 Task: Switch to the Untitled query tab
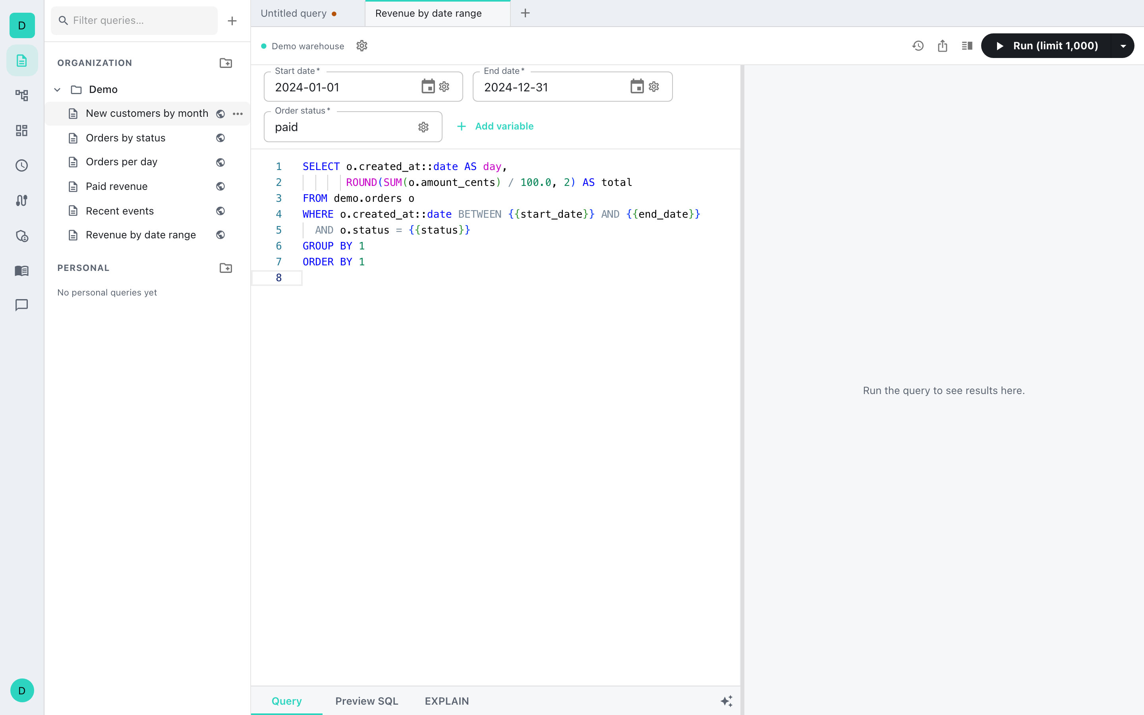(308, 13)
